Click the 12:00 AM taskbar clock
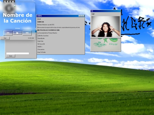 click(31, 38)
